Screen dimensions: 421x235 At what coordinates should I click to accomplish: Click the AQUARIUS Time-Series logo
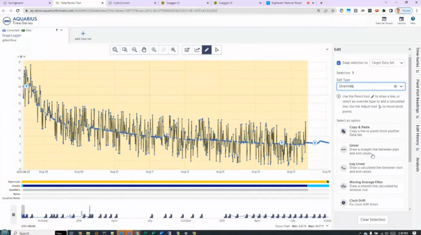click(20, 21)
